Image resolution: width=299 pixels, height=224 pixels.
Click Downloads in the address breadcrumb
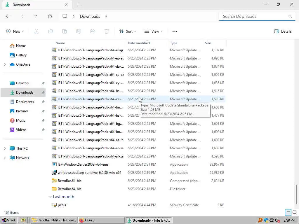90,16
